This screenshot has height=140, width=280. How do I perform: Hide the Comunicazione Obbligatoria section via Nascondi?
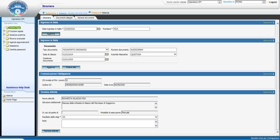click(x=268, y=74)
